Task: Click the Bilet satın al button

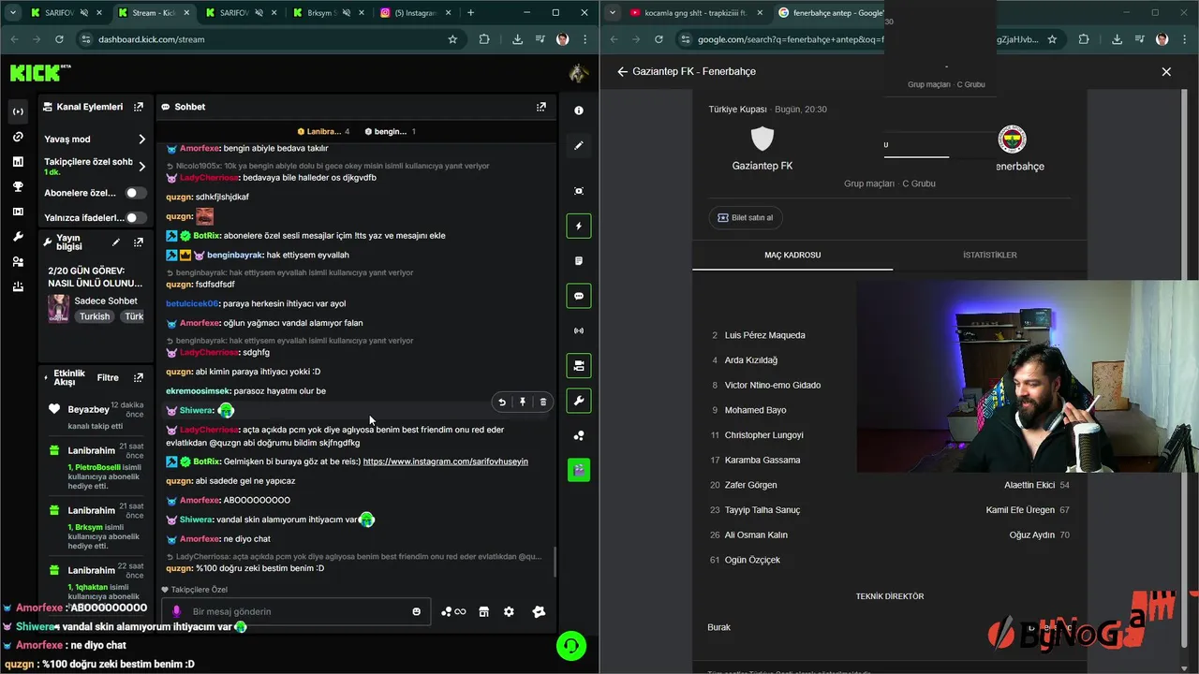Action: [746, 217]
